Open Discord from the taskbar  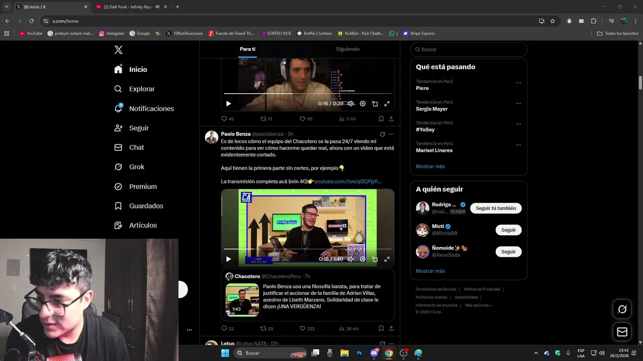[x=374, y=353]
